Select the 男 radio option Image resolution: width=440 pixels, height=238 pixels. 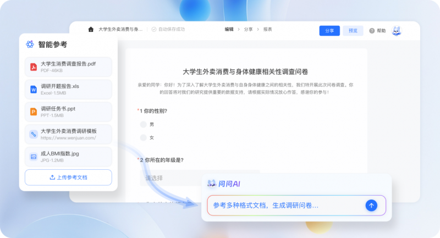click(144, 125)
